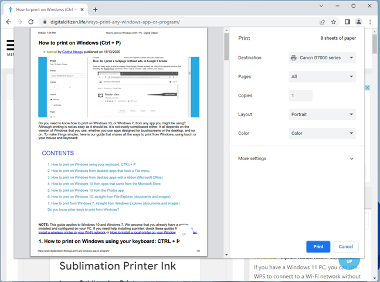The image size is (380, 282).
Task: Click the padlock site info icon
Action: [45, 22]
